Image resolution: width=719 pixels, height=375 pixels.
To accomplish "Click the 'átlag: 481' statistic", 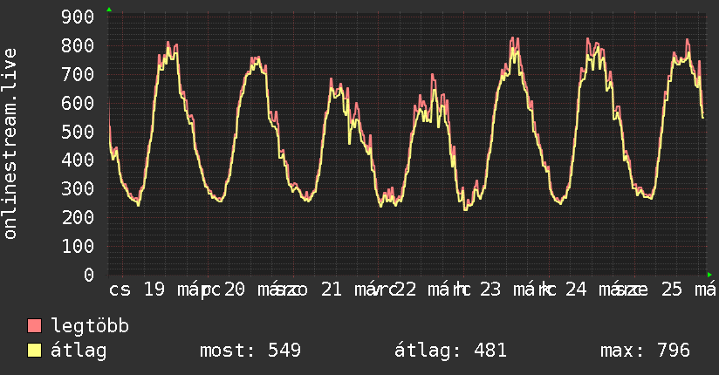I will pyautogui.click(x=451, y=351).
